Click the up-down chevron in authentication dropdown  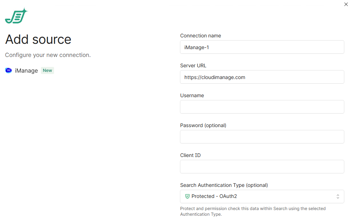(338, 197)
